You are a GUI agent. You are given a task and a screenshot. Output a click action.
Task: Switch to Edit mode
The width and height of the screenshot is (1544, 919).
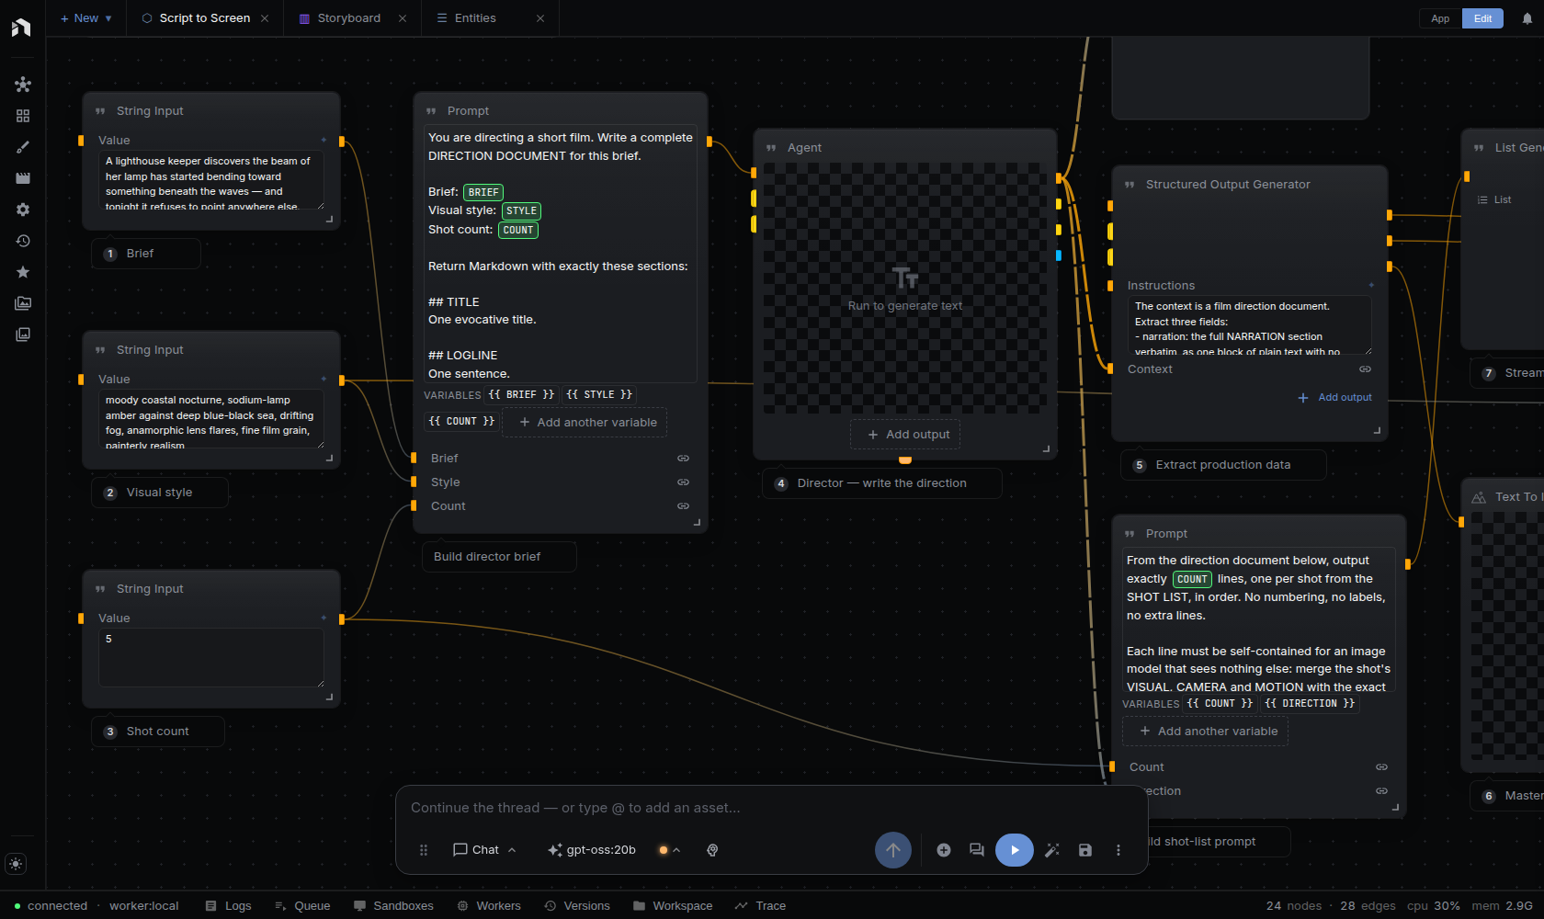(1482, 18)
